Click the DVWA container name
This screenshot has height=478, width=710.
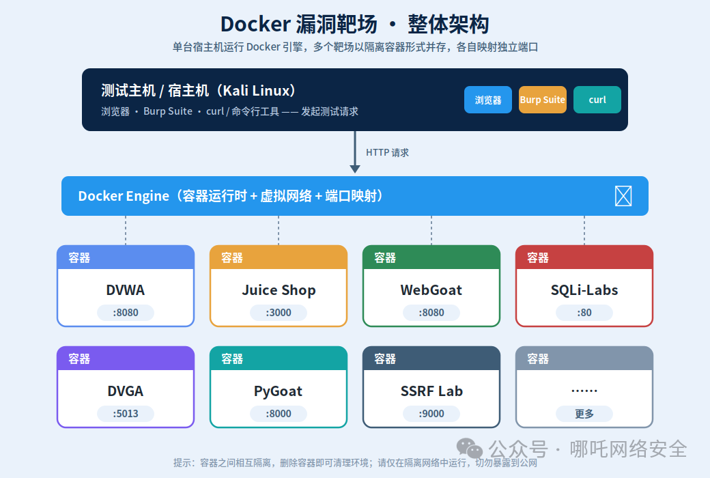click(126, 290)
